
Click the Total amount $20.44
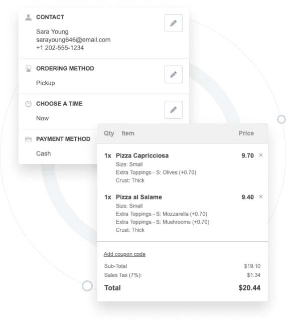249,288
